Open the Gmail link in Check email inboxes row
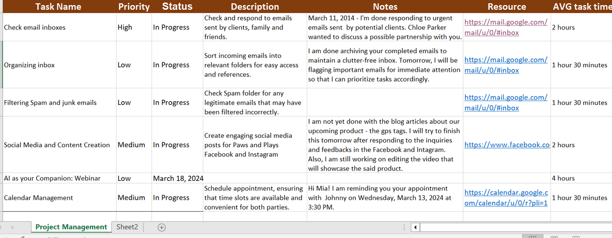The width and height of the screenshot is (612, 238). [506, 27]
